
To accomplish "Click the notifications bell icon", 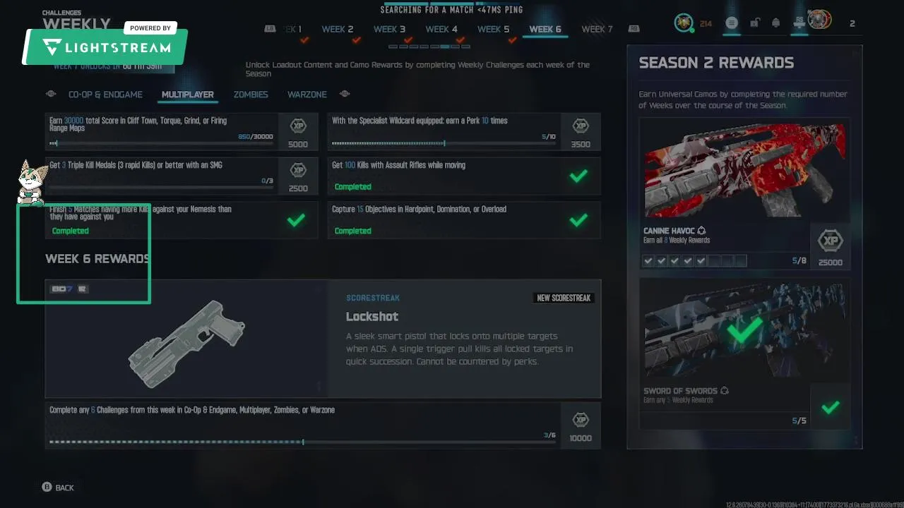I will (775, 23).
